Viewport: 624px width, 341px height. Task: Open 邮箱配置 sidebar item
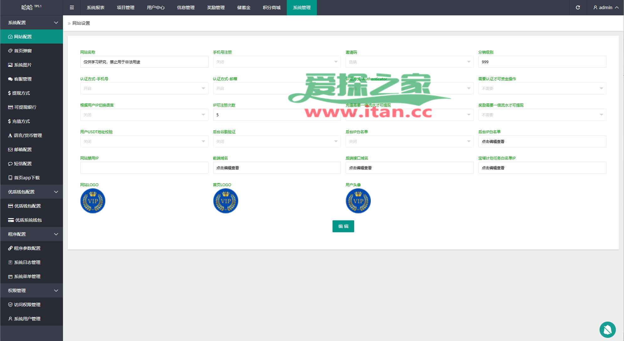(x=23, y=150)
